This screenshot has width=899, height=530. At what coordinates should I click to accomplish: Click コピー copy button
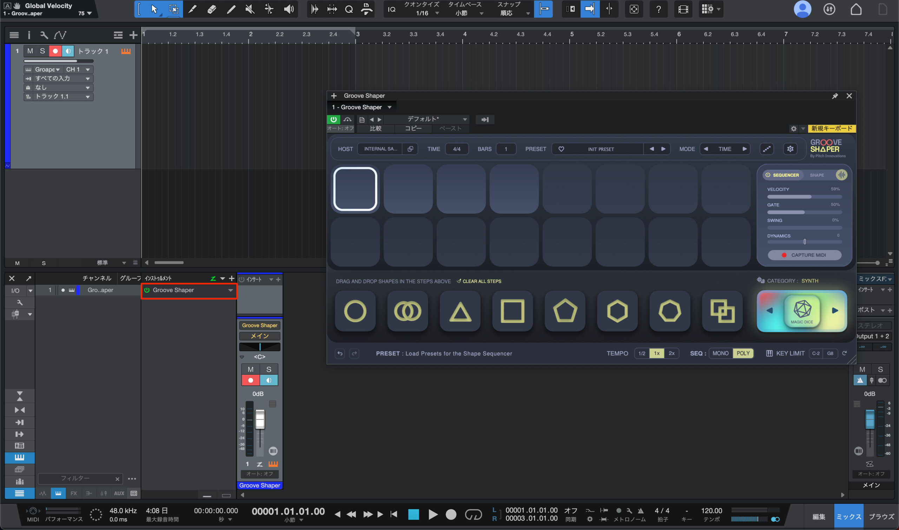[x=413, y=128]
